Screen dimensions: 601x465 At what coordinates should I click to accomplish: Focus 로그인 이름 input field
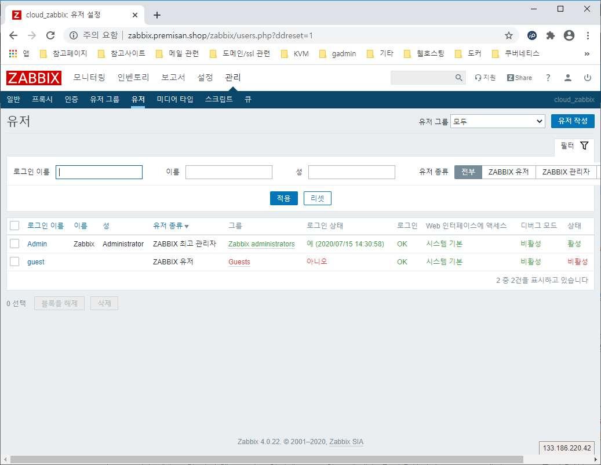click(x=99, y=172)
